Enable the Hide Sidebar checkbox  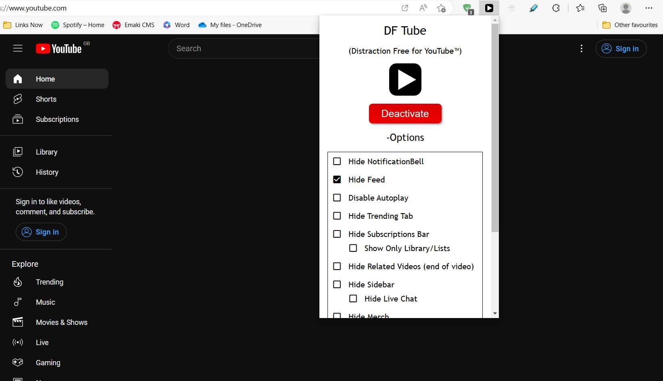pos(337,285)
